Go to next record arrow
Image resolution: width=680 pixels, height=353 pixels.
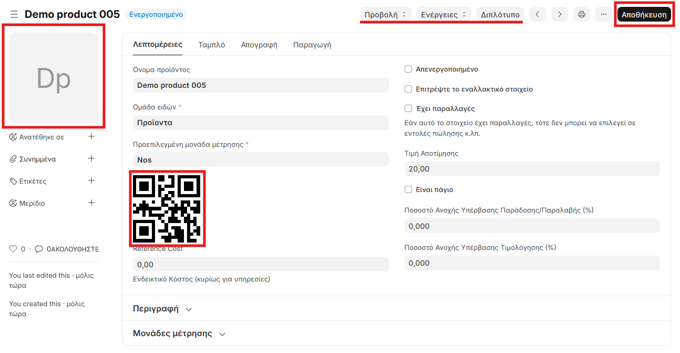click(560, 15)
